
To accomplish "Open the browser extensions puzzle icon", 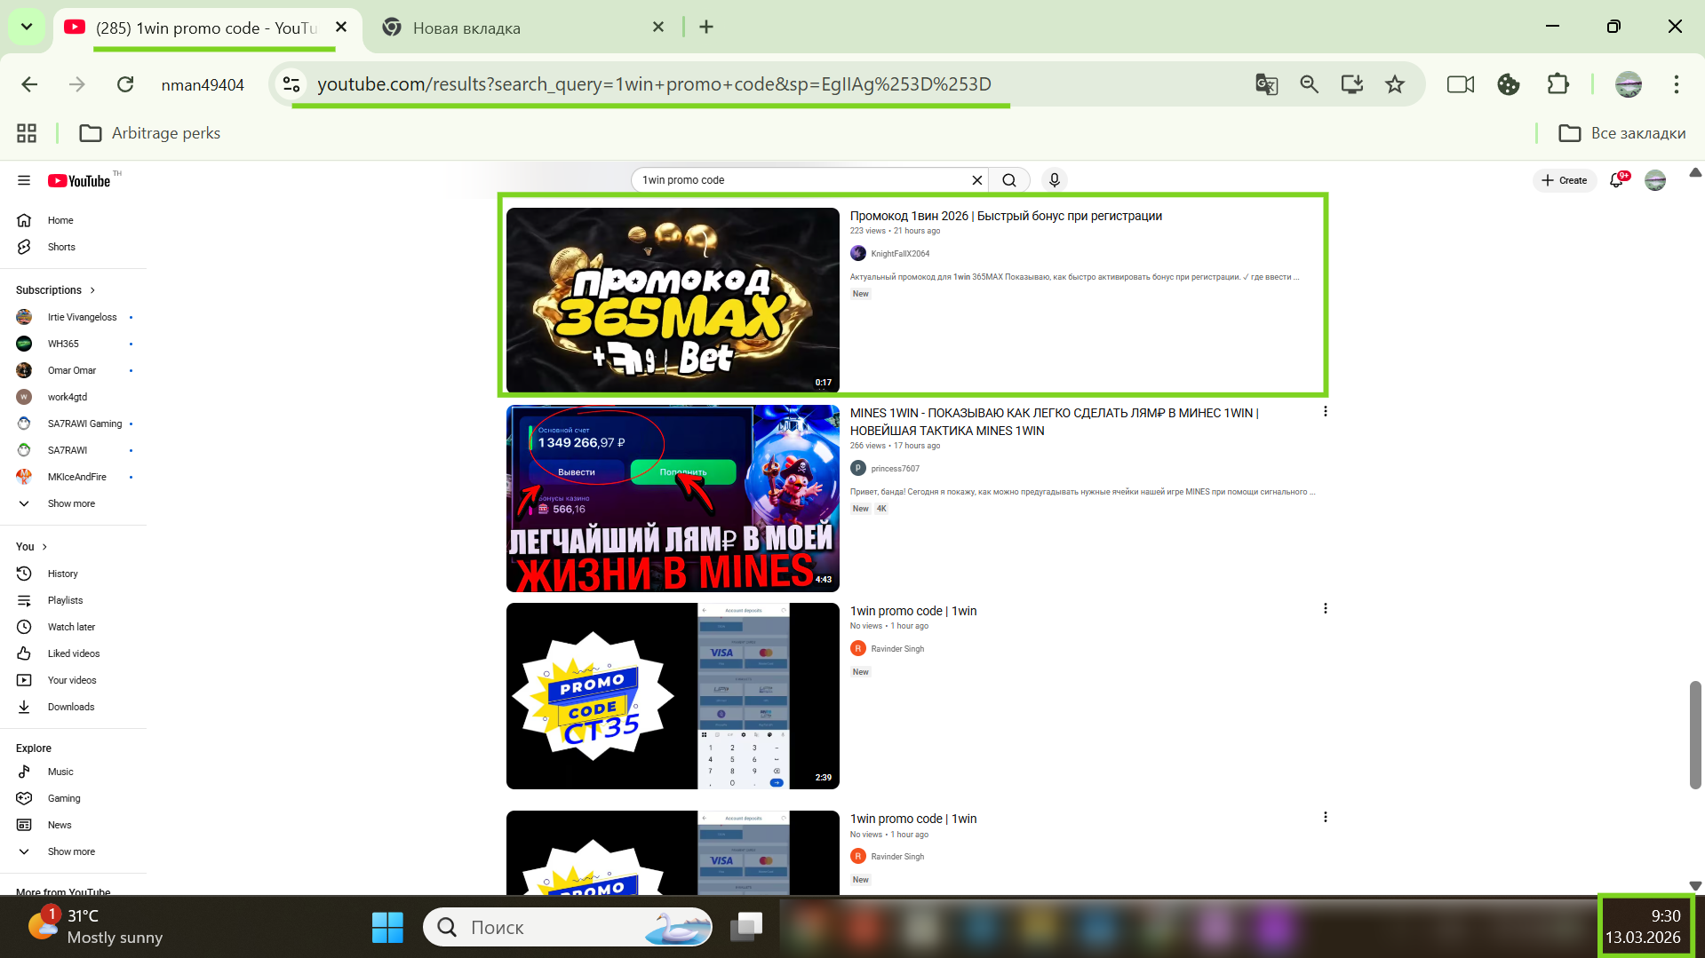I will tap(1558, 84).
